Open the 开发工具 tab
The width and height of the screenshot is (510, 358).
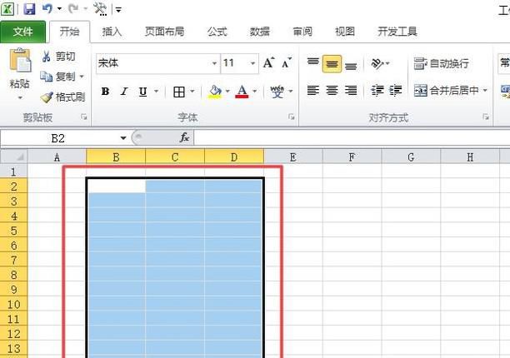[x=397, y=32]
